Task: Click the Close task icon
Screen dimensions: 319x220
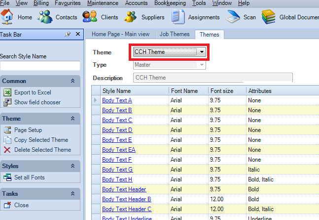Action: point(7,205)
